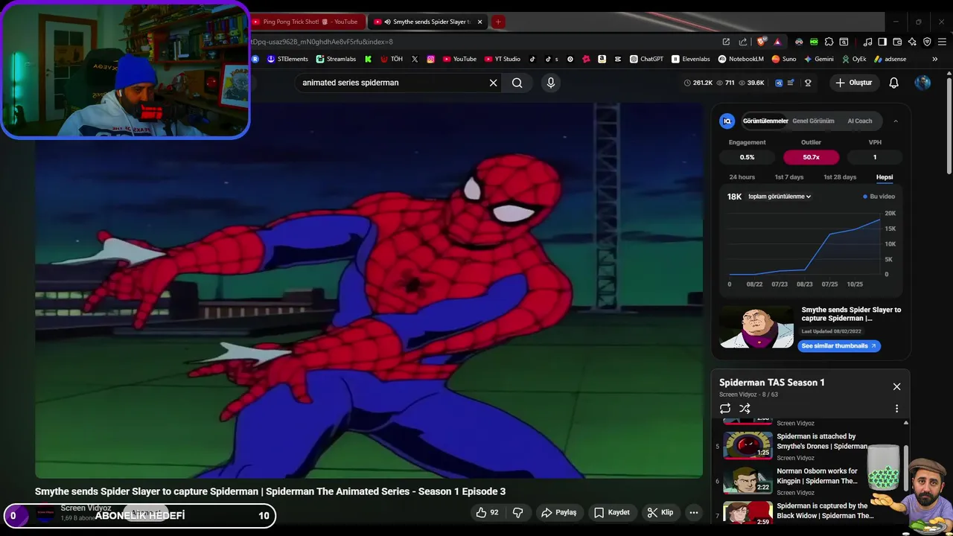953x536 pixels.
Task: Open the YT Studio bookmark
Action: (x=503, y=59)
